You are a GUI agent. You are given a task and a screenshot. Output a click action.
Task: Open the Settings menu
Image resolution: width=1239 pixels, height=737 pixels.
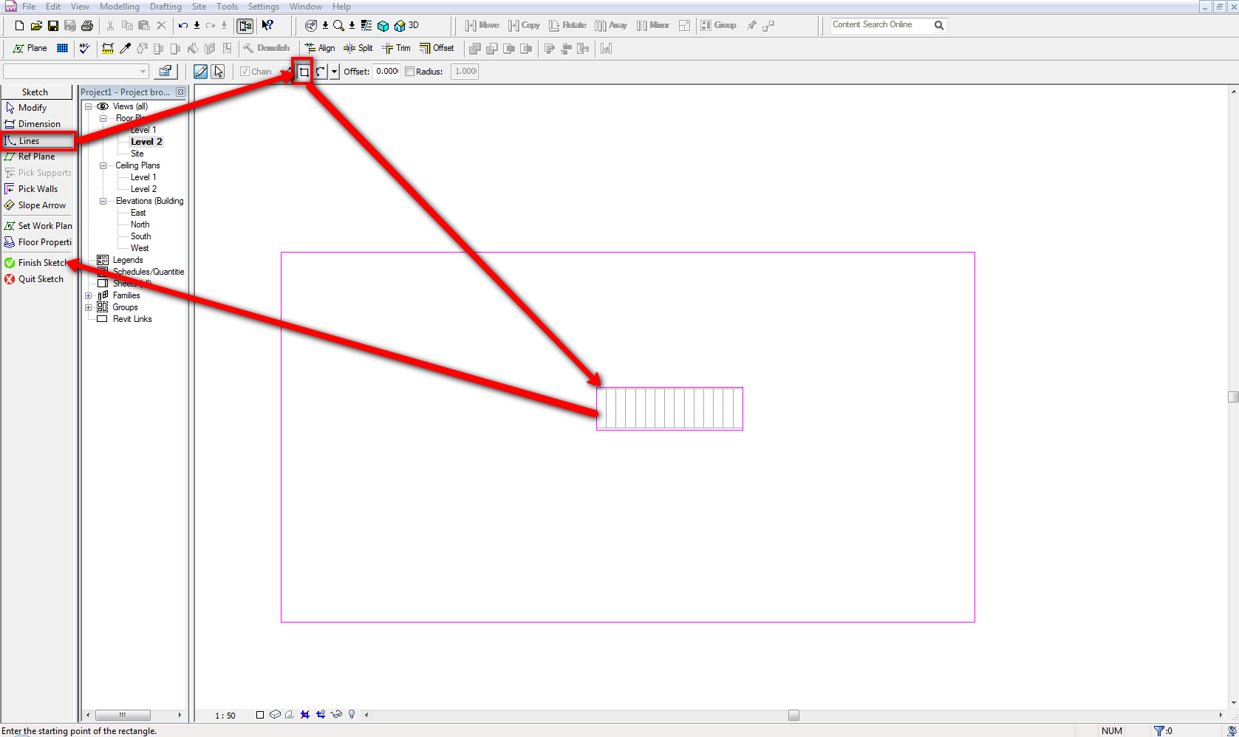pos(264,7)
